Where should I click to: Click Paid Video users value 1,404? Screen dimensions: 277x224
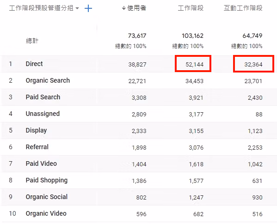139,164
